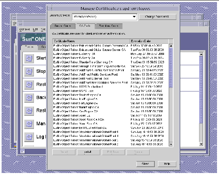
Task: Click the Install button
Action: [x=89, y=152]
